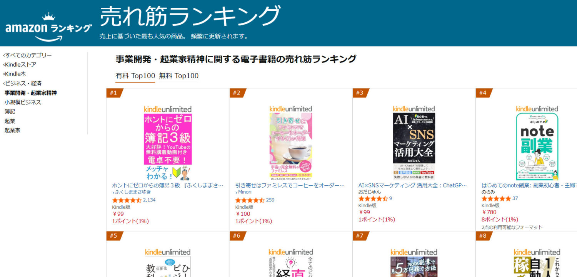
Task: Navigate up to Kindleストア category
Action: pos(20,65)
